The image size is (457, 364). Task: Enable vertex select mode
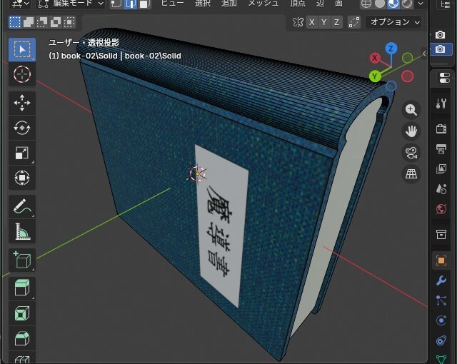116,4
